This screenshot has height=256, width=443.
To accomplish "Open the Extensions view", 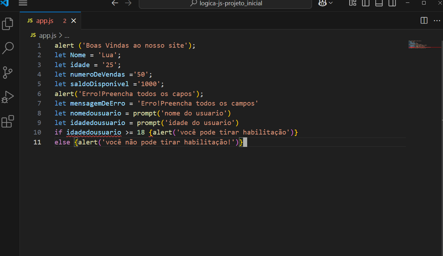I will 8,121.
